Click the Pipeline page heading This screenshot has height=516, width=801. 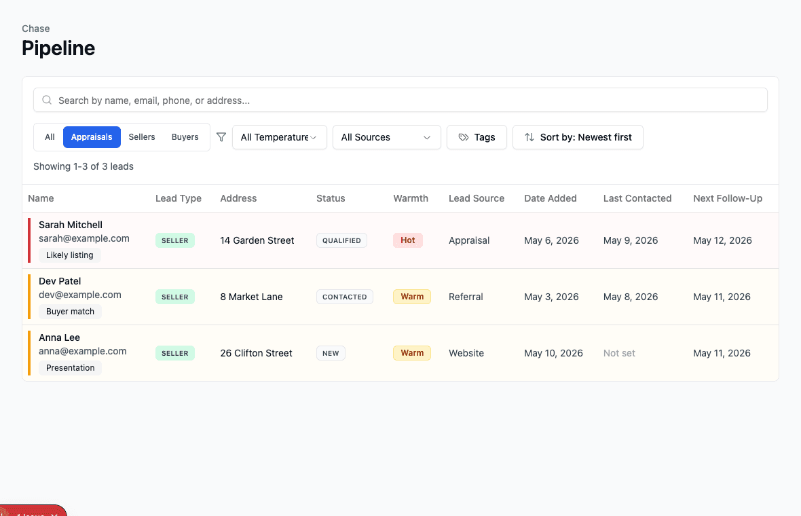coord(58,48)
